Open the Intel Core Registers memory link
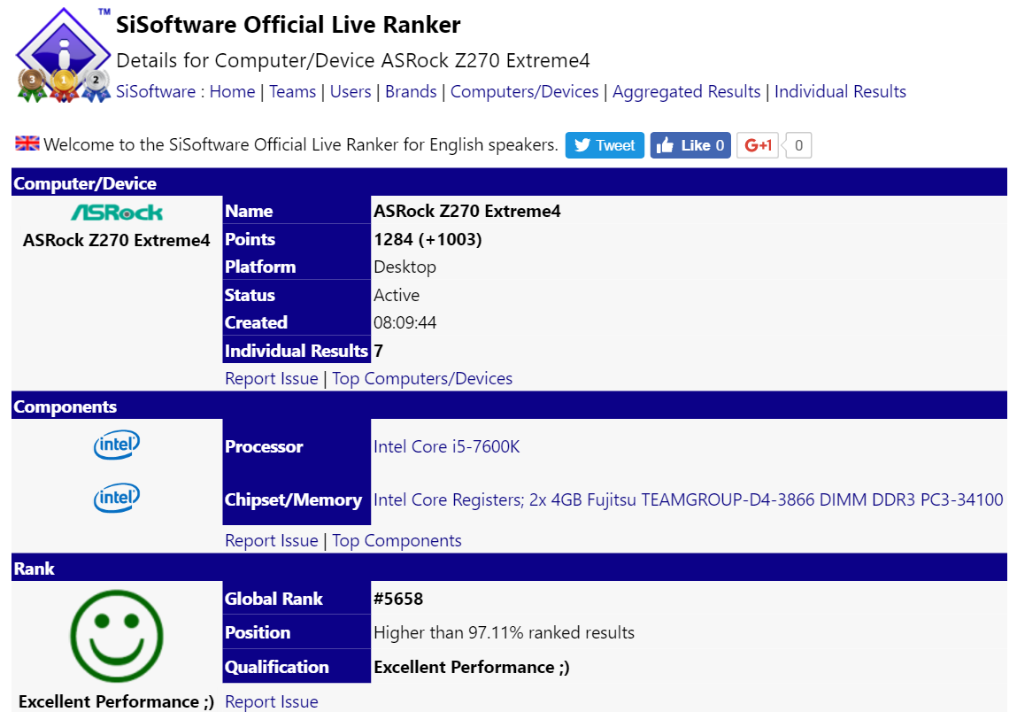Viewport: 1017px width, 712px height. [x=688, y=499]
